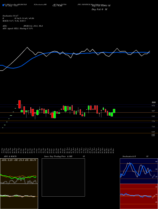Viewport: 158px width, 209px height.
Task: Select the 'Stochastics: 31.47' reading
Action: [10, 16]
